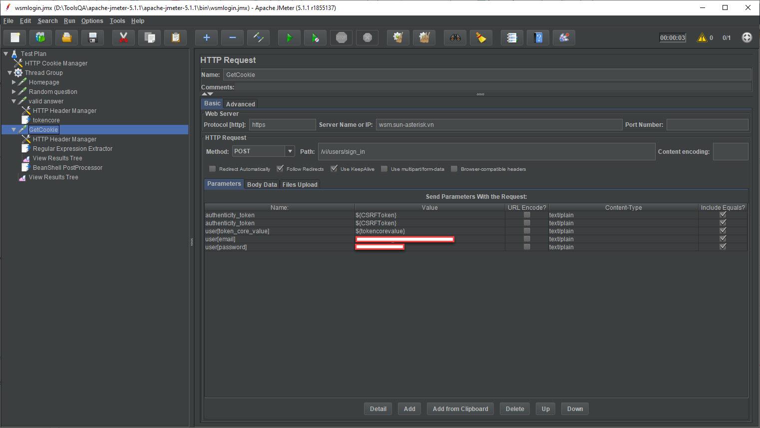Click the binoculars Search icon

tap(455, 37)
